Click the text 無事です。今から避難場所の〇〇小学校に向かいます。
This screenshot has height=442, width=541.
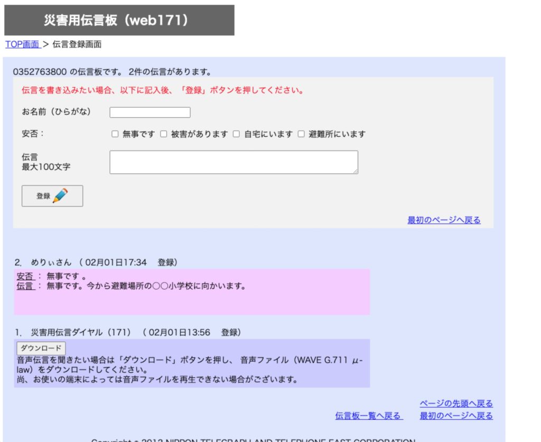[x=146, y=286]
